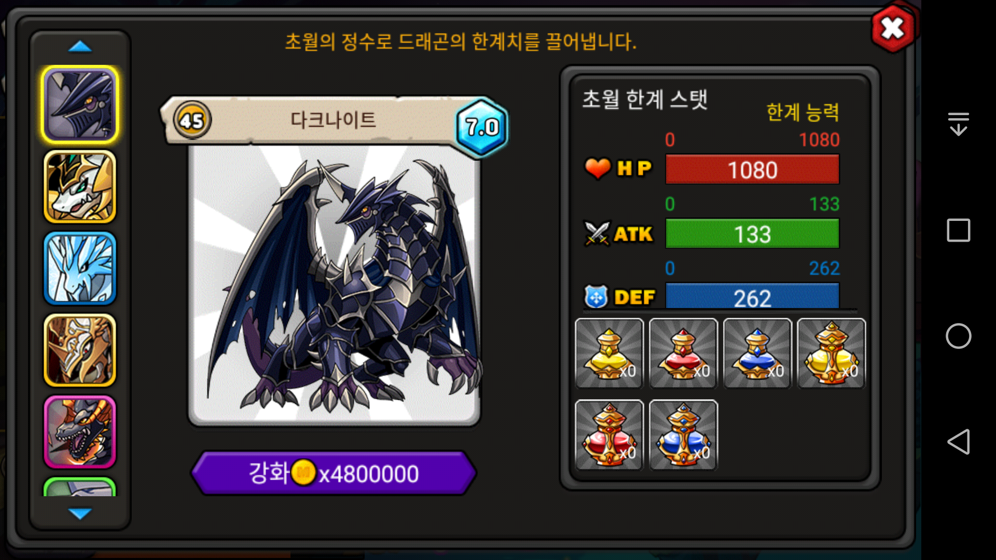
Task: Select the gold-framed armored warrior dragon portrait
Action: tap(80, 350)
